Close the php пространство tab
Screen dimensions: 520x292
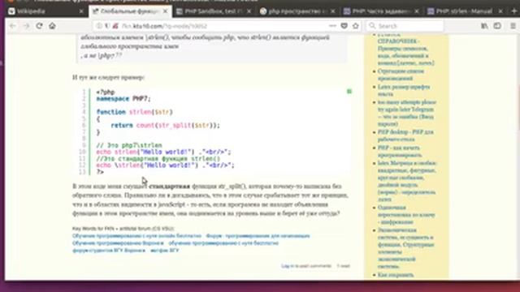(333, 11)
